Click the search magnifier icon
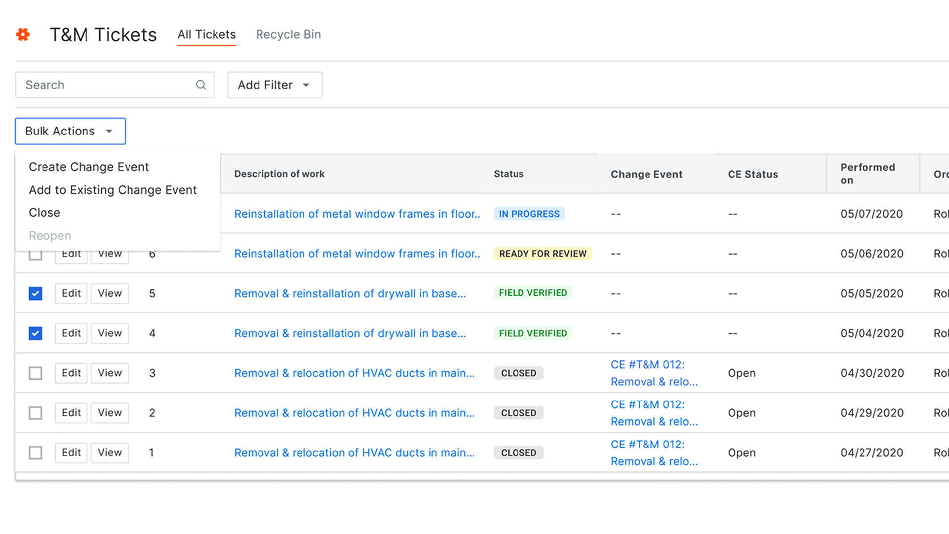The width and height of the screenshot is (949, 534). (201, 85)
